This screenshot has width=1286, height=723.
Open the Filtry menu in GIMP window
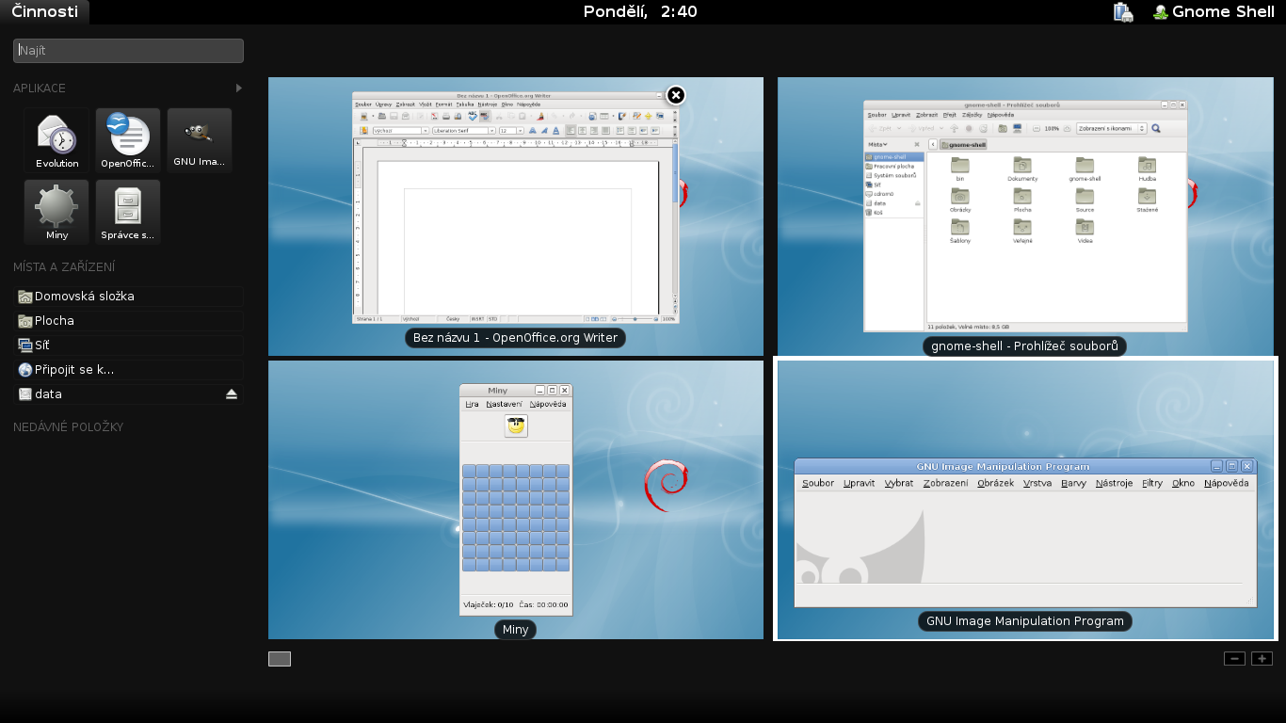1152,483
